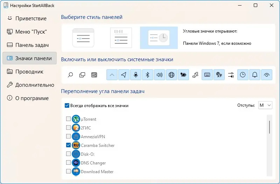Toggle the location arrow system icon
This screenshot has height=184, width=280.
[124, 75]
